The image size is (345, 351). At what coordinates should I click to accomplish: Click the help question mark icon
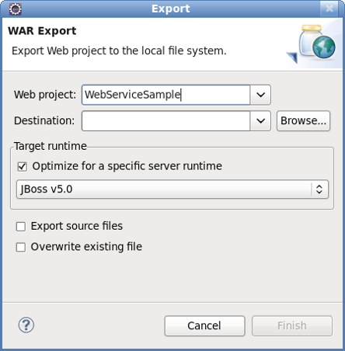click(x=26, y=325)
